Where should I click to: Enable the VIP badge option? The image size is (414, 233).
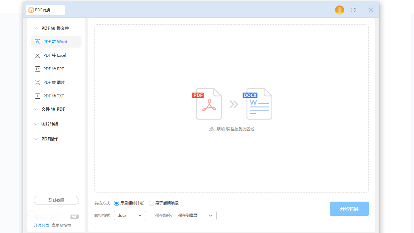click(75, 216)
